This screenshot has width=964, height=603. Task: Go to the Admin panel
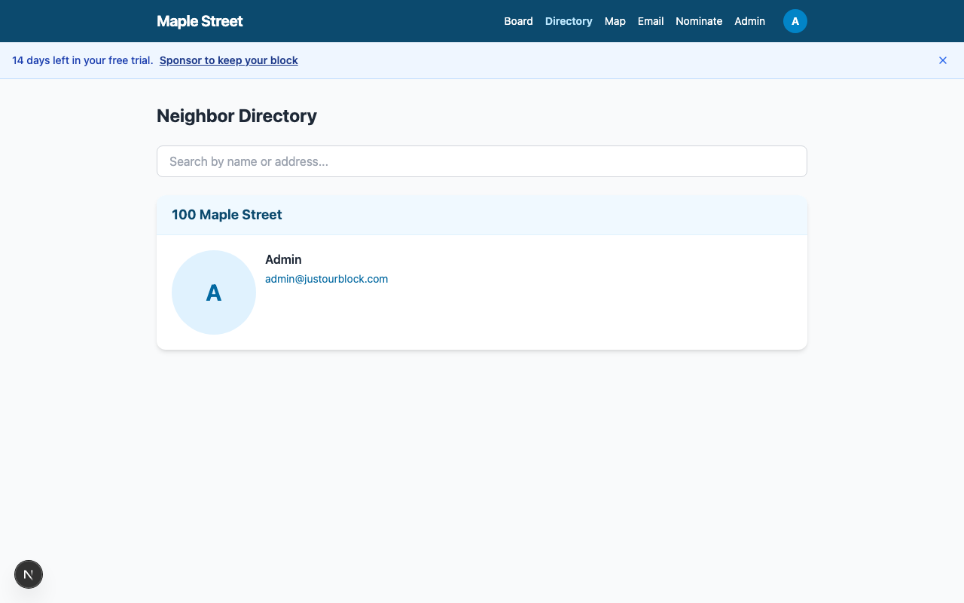(749, 21)
